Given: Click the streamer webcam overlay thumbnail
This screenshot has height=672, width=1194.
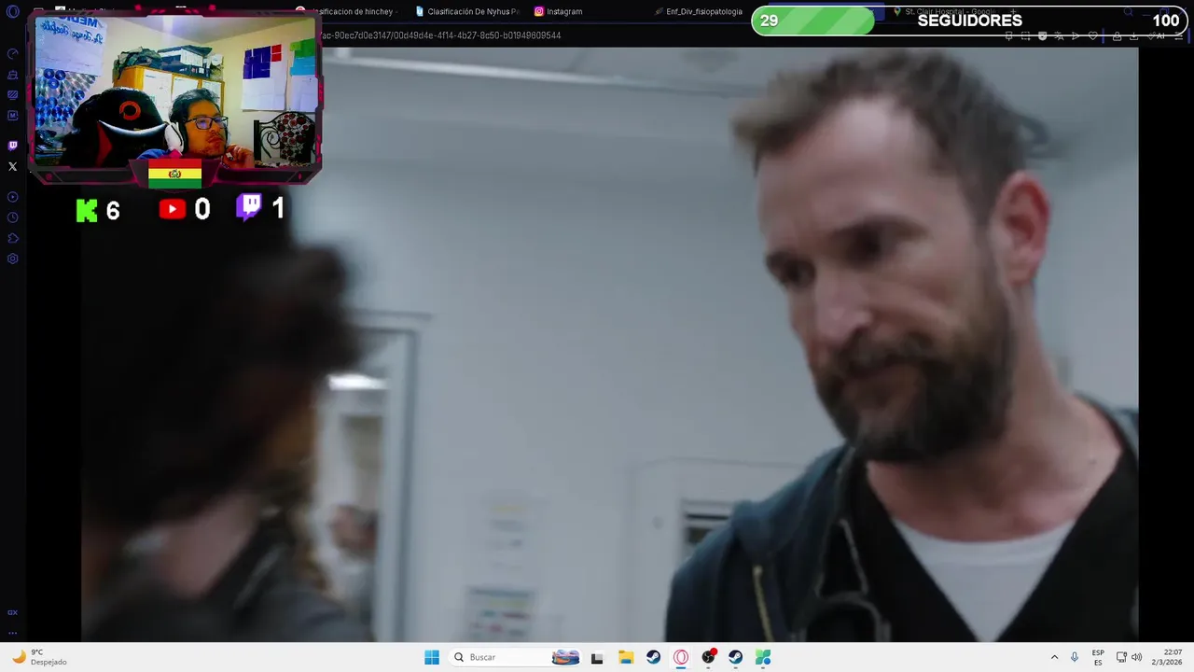Looking at the screenshot, I should (x=174, y=91).
